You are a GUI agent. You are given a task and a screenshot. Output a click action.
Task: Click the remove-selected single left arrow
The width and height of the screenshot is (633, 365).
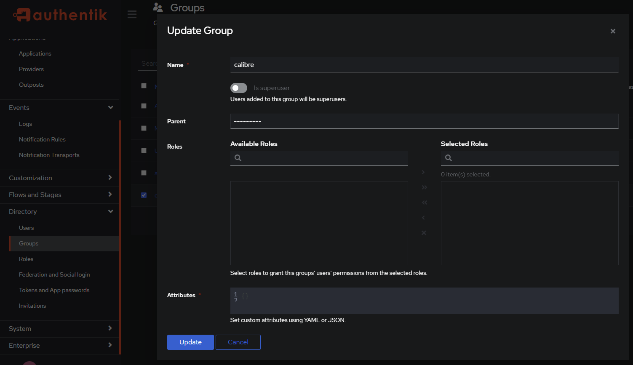423,218
